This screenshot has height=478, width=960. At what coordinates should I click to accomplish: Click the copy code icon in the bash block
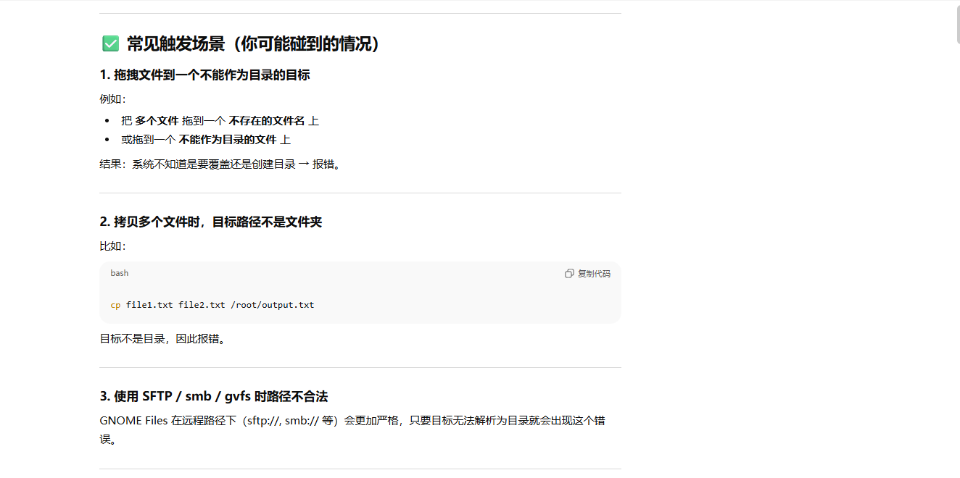(569, 274)
